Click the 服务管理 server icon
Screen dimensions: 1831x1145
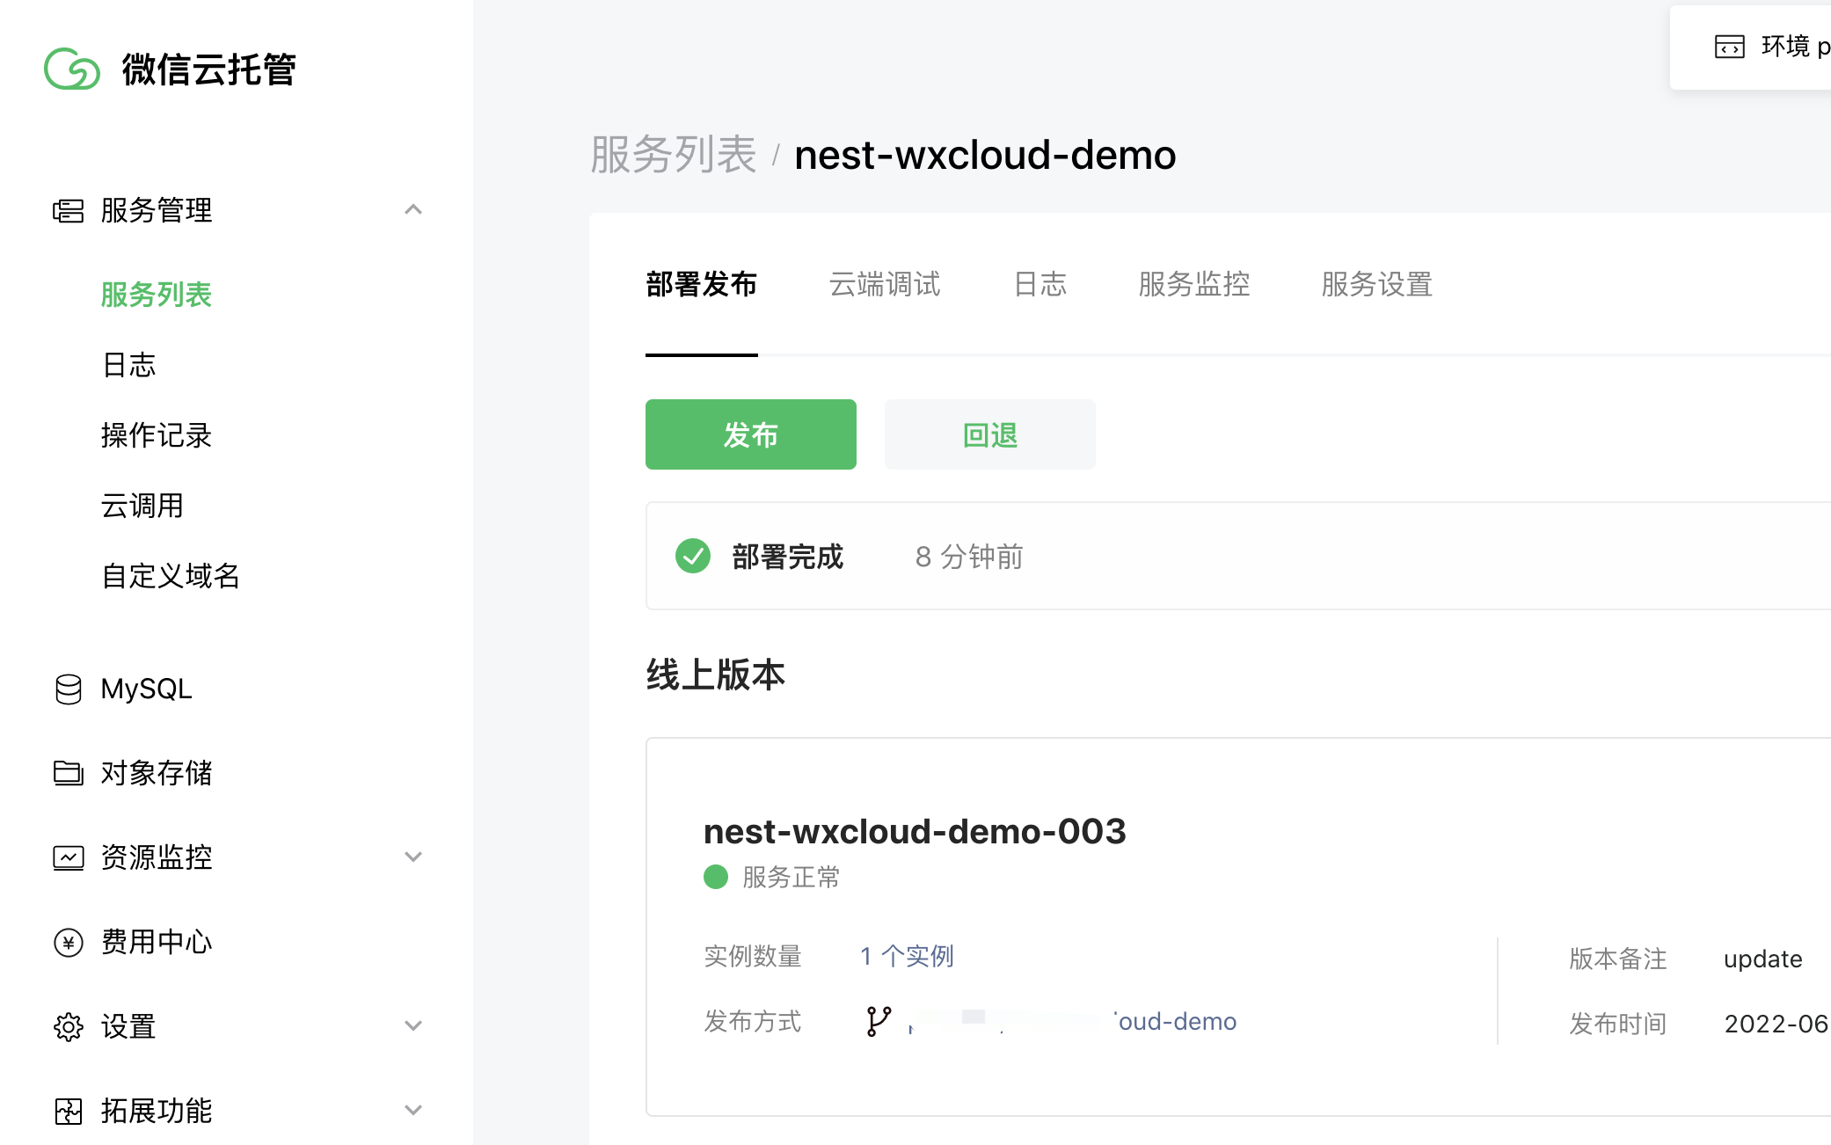coord(69,210)
